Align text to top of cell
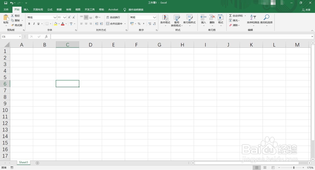The width and height of the screenshot is (315, 170). [x=81, y=17]
